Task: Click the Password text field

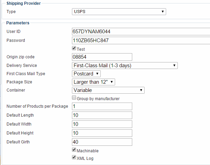Action: (x=140, y=40)
